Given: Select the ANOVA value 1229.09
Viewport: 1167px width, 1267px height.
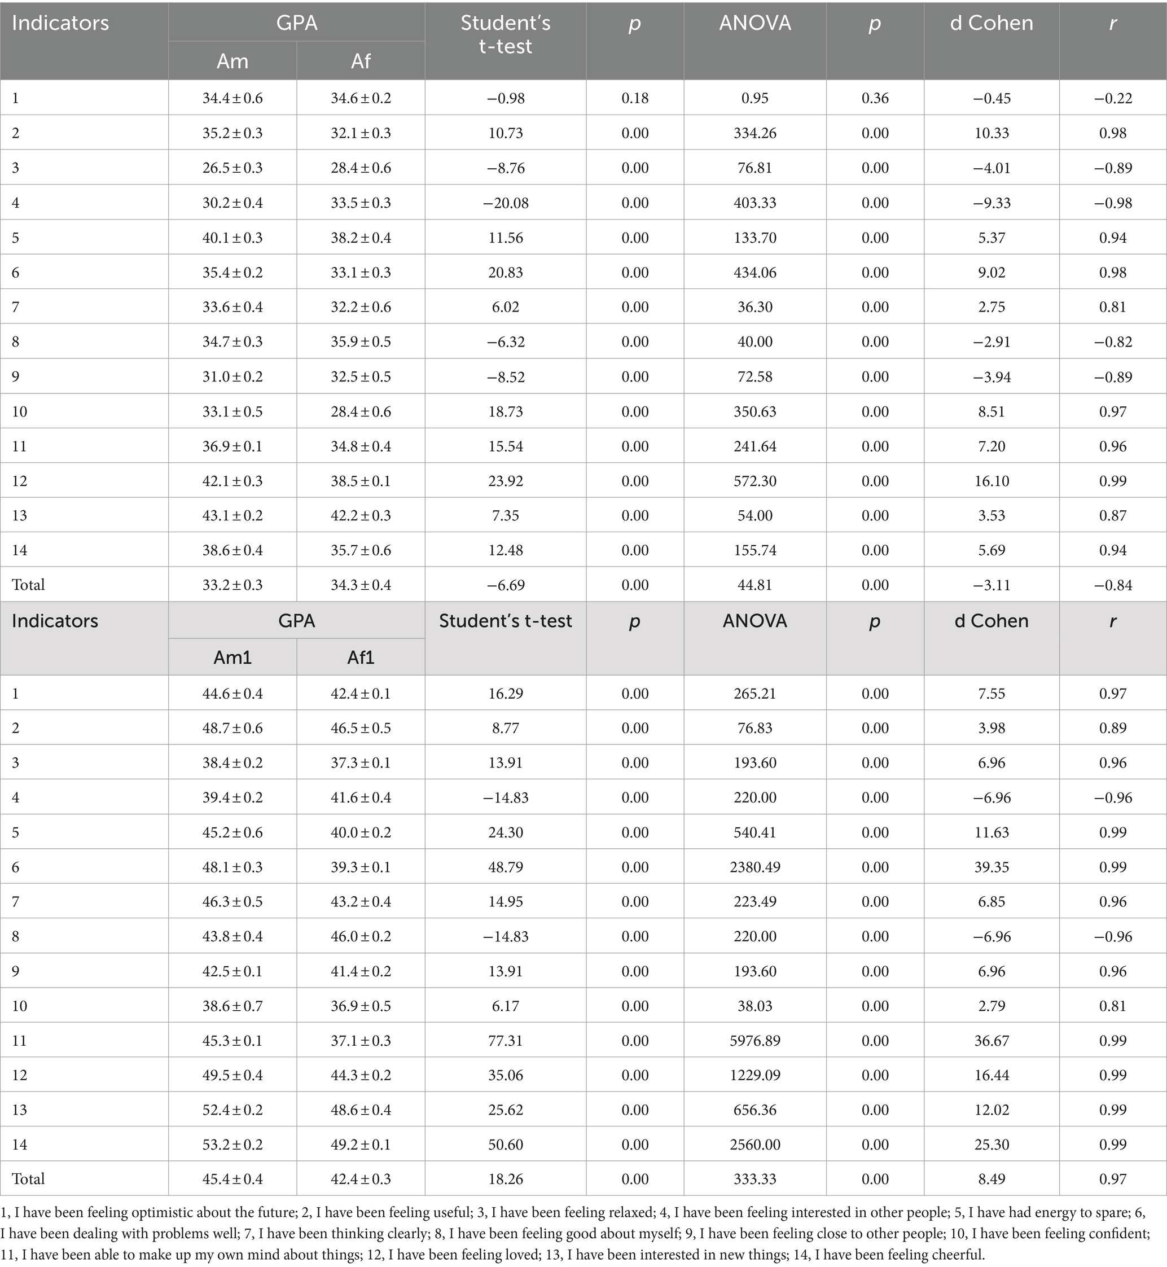Looking at the screenshot, I should point(754,1075).
